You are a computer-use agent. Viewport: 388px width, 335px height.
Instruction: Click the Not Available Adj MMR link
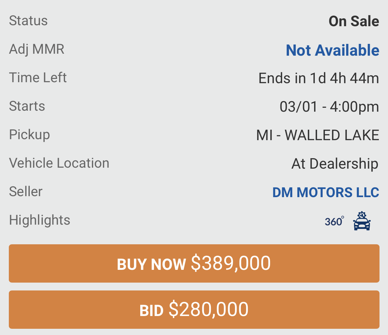(x=332, y=50)
